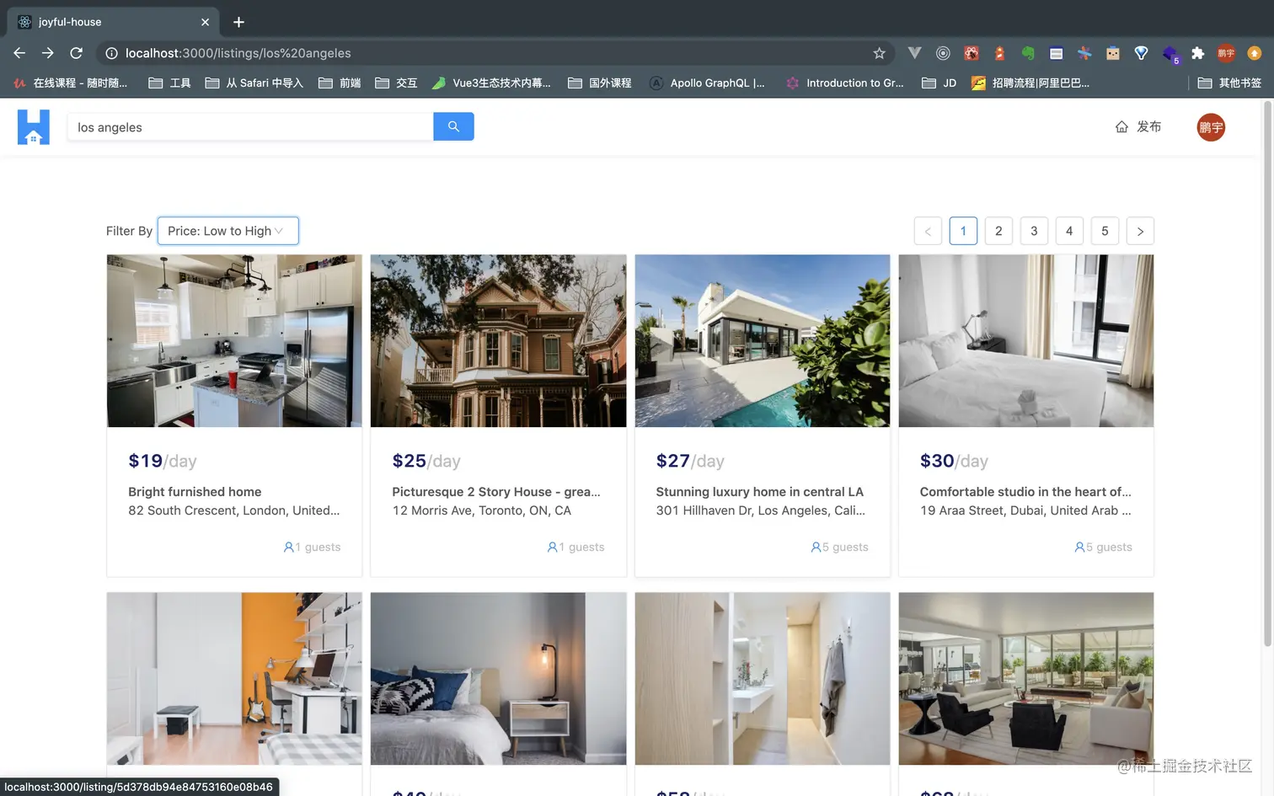Image resolution: width=1274 pixels, height=796 pixels.
Task: Click the Chrome profile 鹏宇 avatar in toolbar
Action: click(x=1226, y=53)
